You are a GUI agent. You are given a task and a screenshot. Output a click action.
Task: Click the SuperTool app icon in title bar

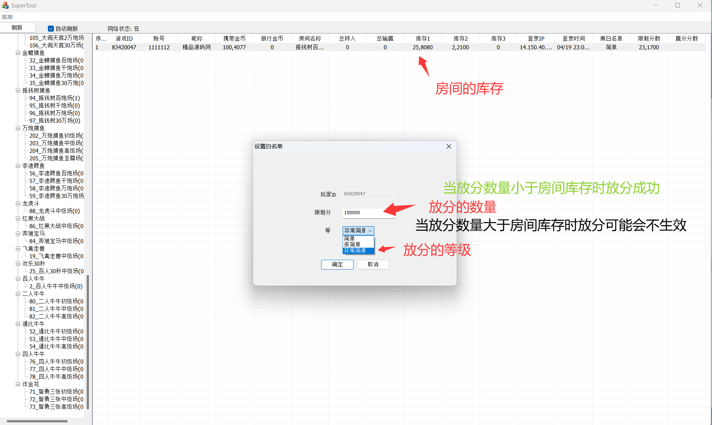point(5,5)
